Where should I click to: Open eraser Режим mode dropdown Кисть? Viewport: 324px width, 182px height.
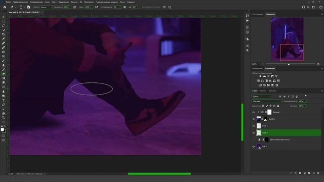46,7
